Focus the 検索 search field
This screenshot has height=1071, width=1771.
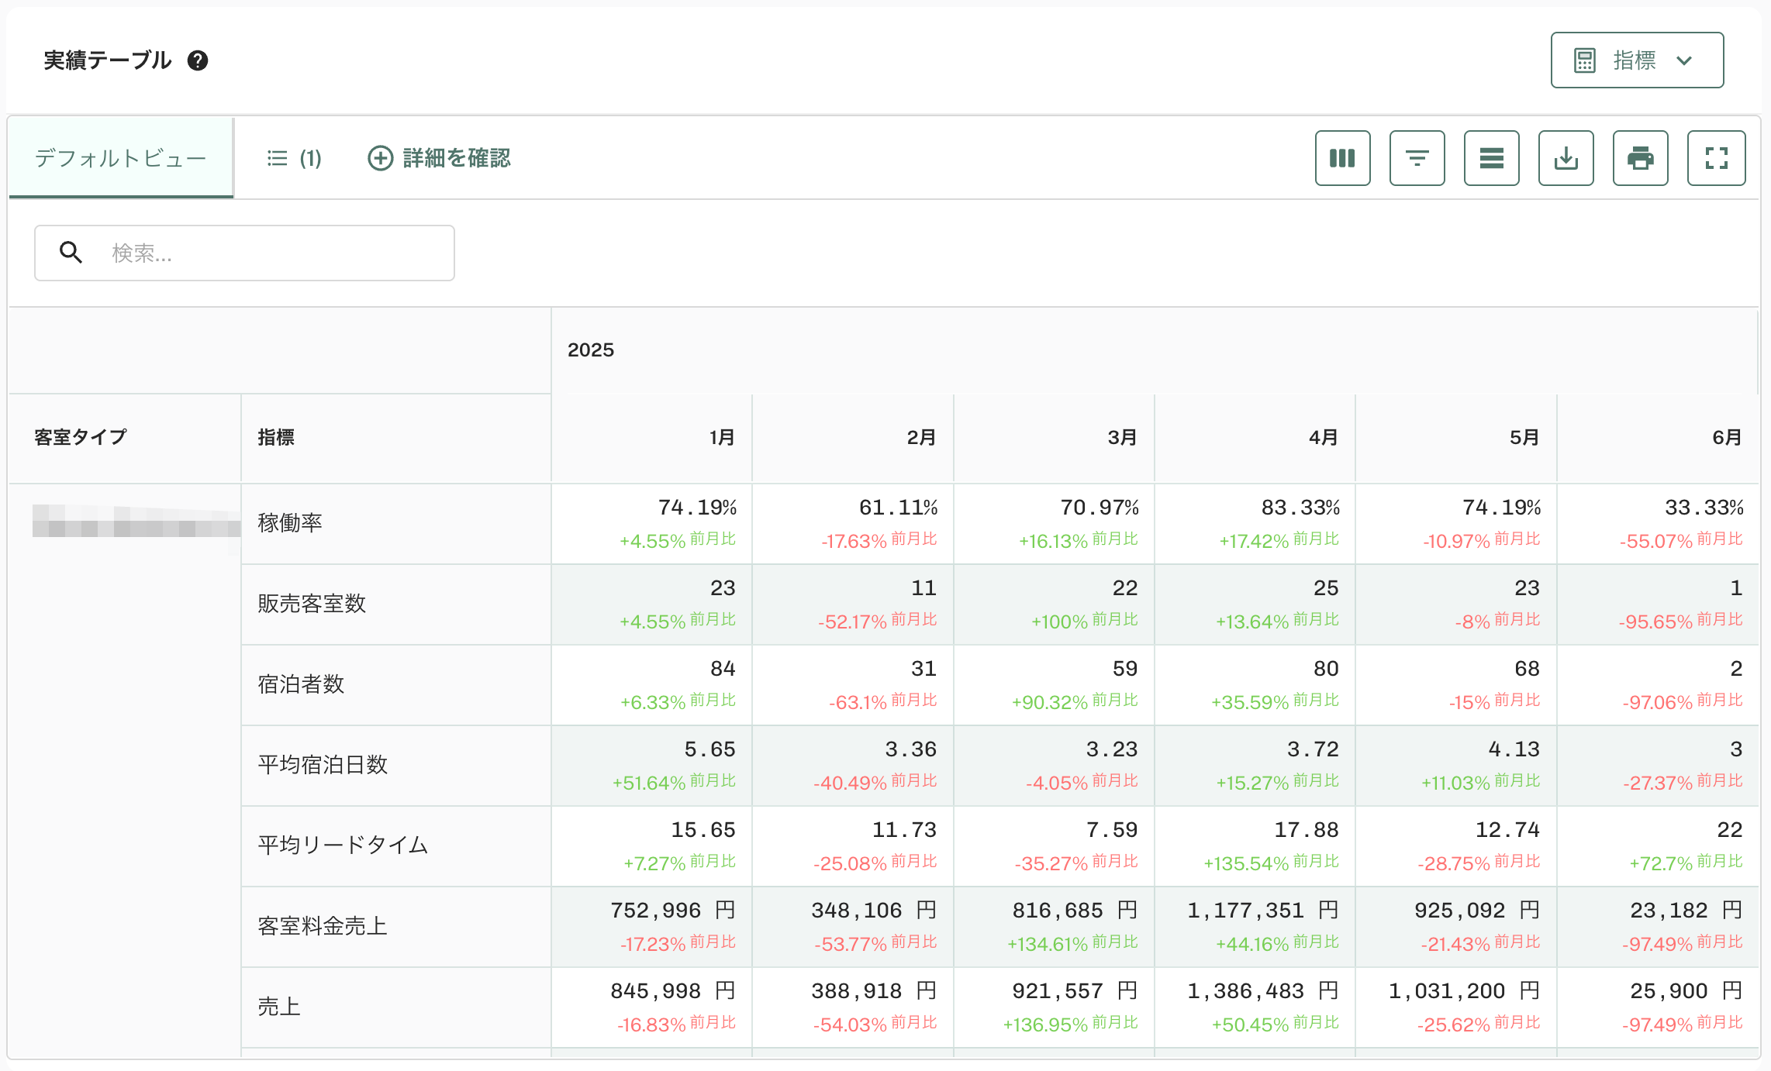coord(244,253)
